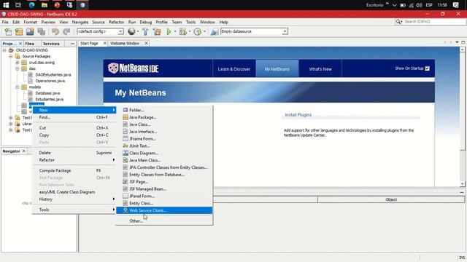This screenshot has width=467, height=262.
Task: Select DAOEstudiantes.java in project tree
Action: (53, 74)
